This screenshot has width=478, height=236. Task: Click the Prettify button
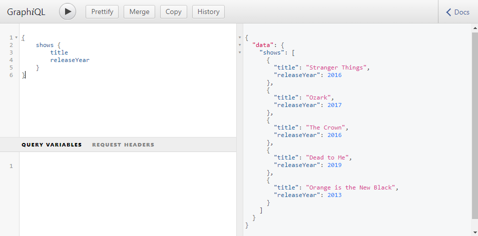(102, 11)
